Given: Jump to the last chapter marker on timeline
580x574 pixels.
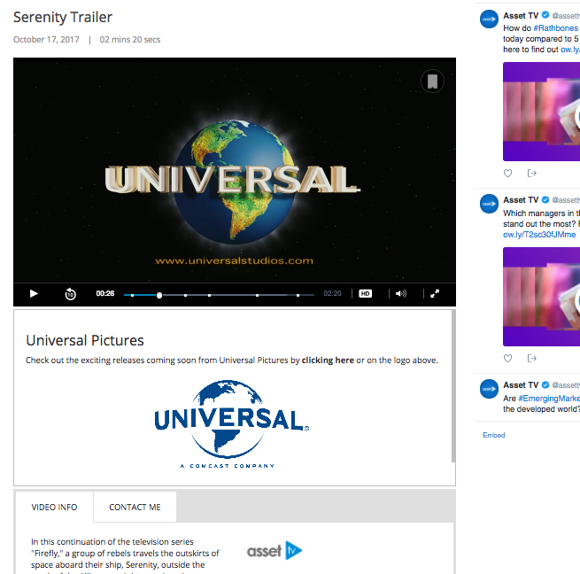Looking at the screenshot, I should (x=298, y=295).
